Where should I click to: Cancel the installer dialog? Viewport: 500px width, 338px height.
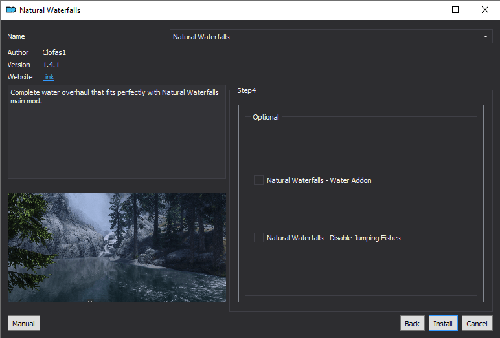(x=477, y=323)
